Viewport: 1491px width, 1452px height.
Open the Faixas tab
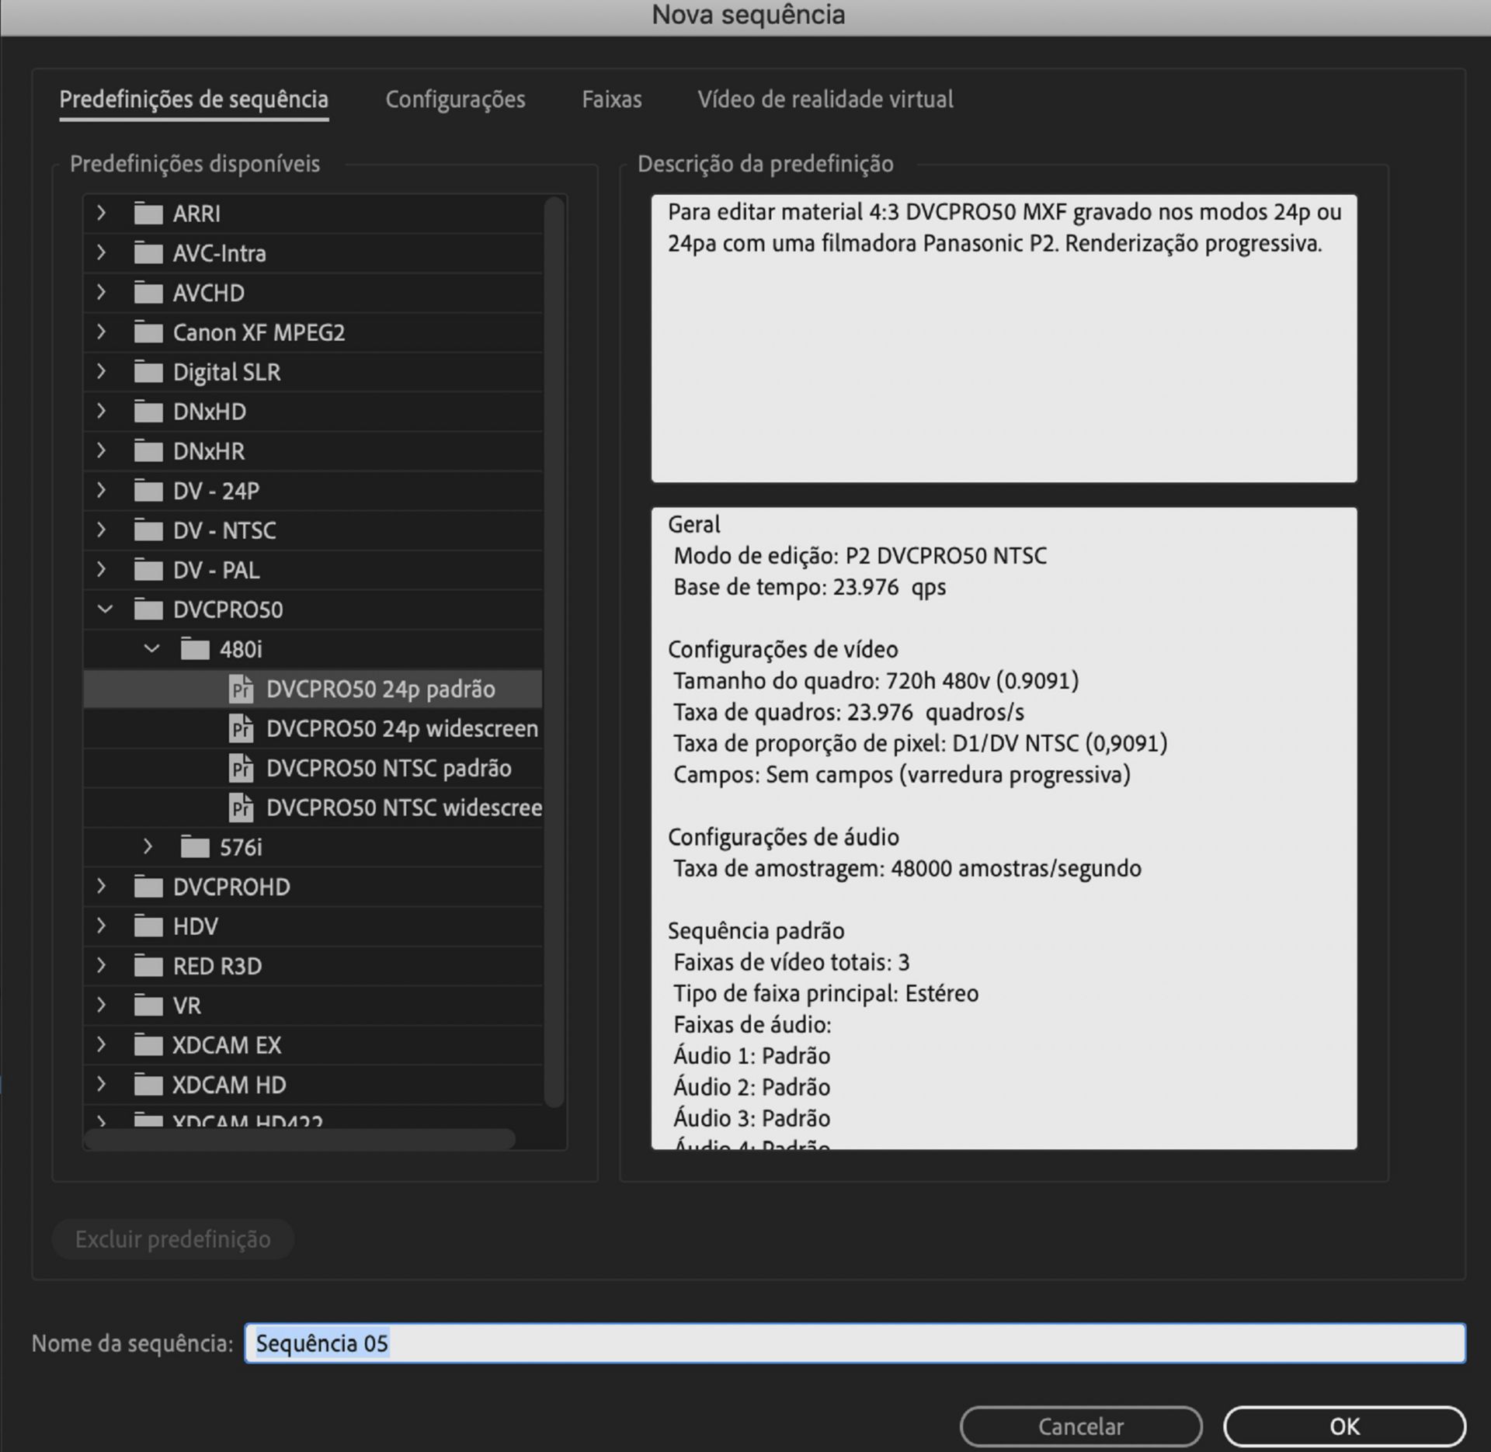(611, 99)
